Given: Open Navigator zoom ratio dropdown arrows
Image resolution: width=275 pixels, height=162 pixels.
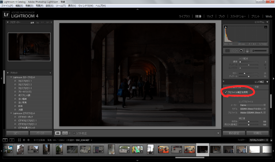Looking at the screenshot, I should (51, 22).
